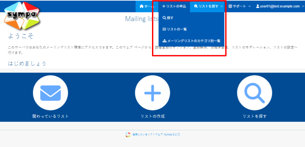Open the user01@test.example.com account menu

click(280, 6)
